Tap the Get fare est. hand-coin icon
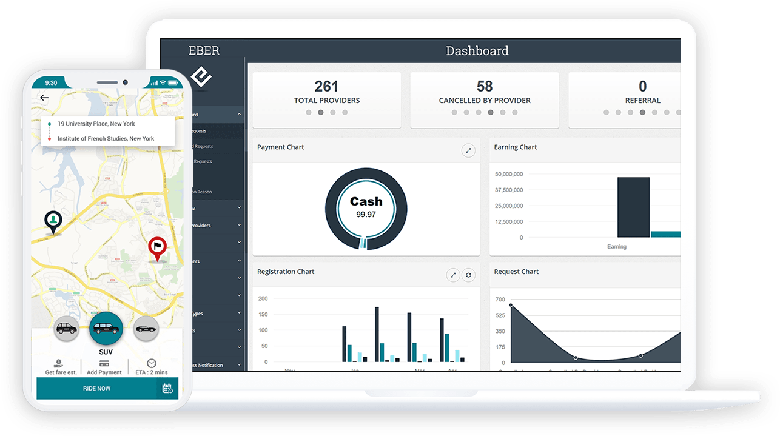This screenshot has width=780, height=436. (58, 363)
